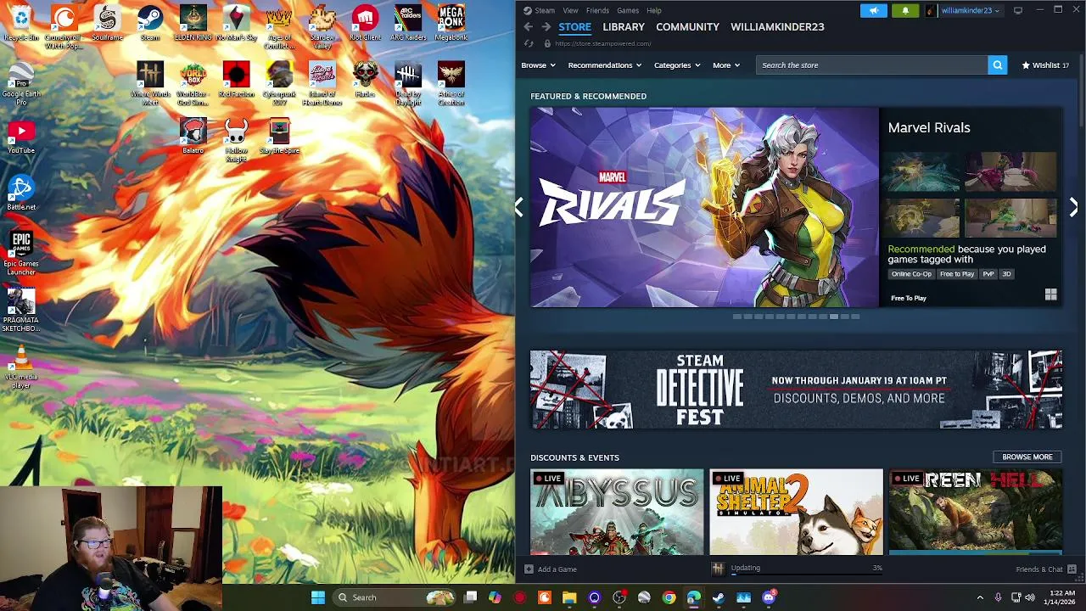Open the Steam Detective Fest banner

796,390
